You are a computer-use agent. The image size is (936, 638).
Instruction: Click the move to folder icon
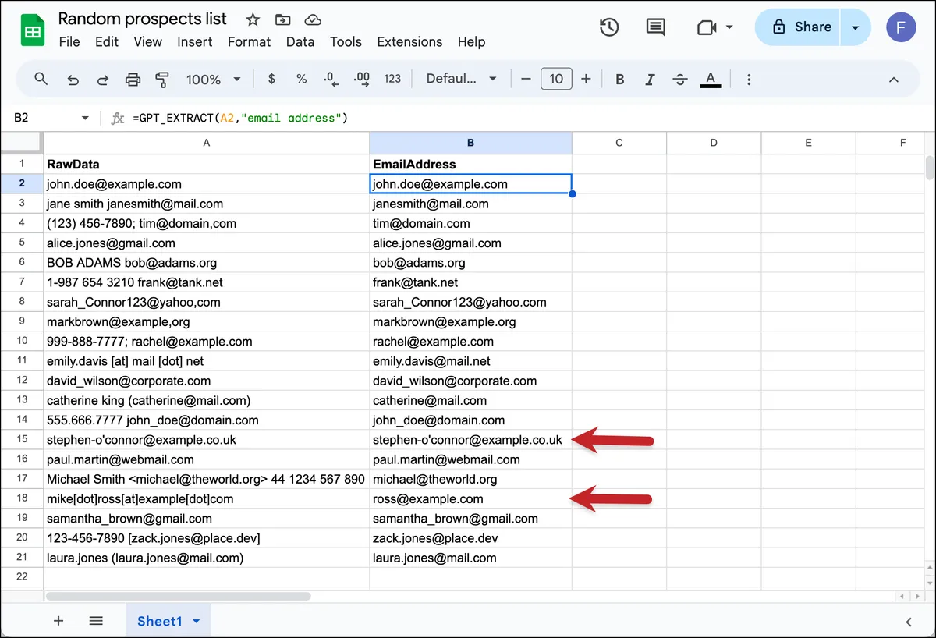coord(282,19)
